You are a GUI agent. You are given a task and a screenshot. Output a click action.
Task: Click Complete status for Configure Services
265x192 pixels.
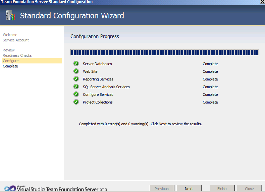[x=210, y=94]
